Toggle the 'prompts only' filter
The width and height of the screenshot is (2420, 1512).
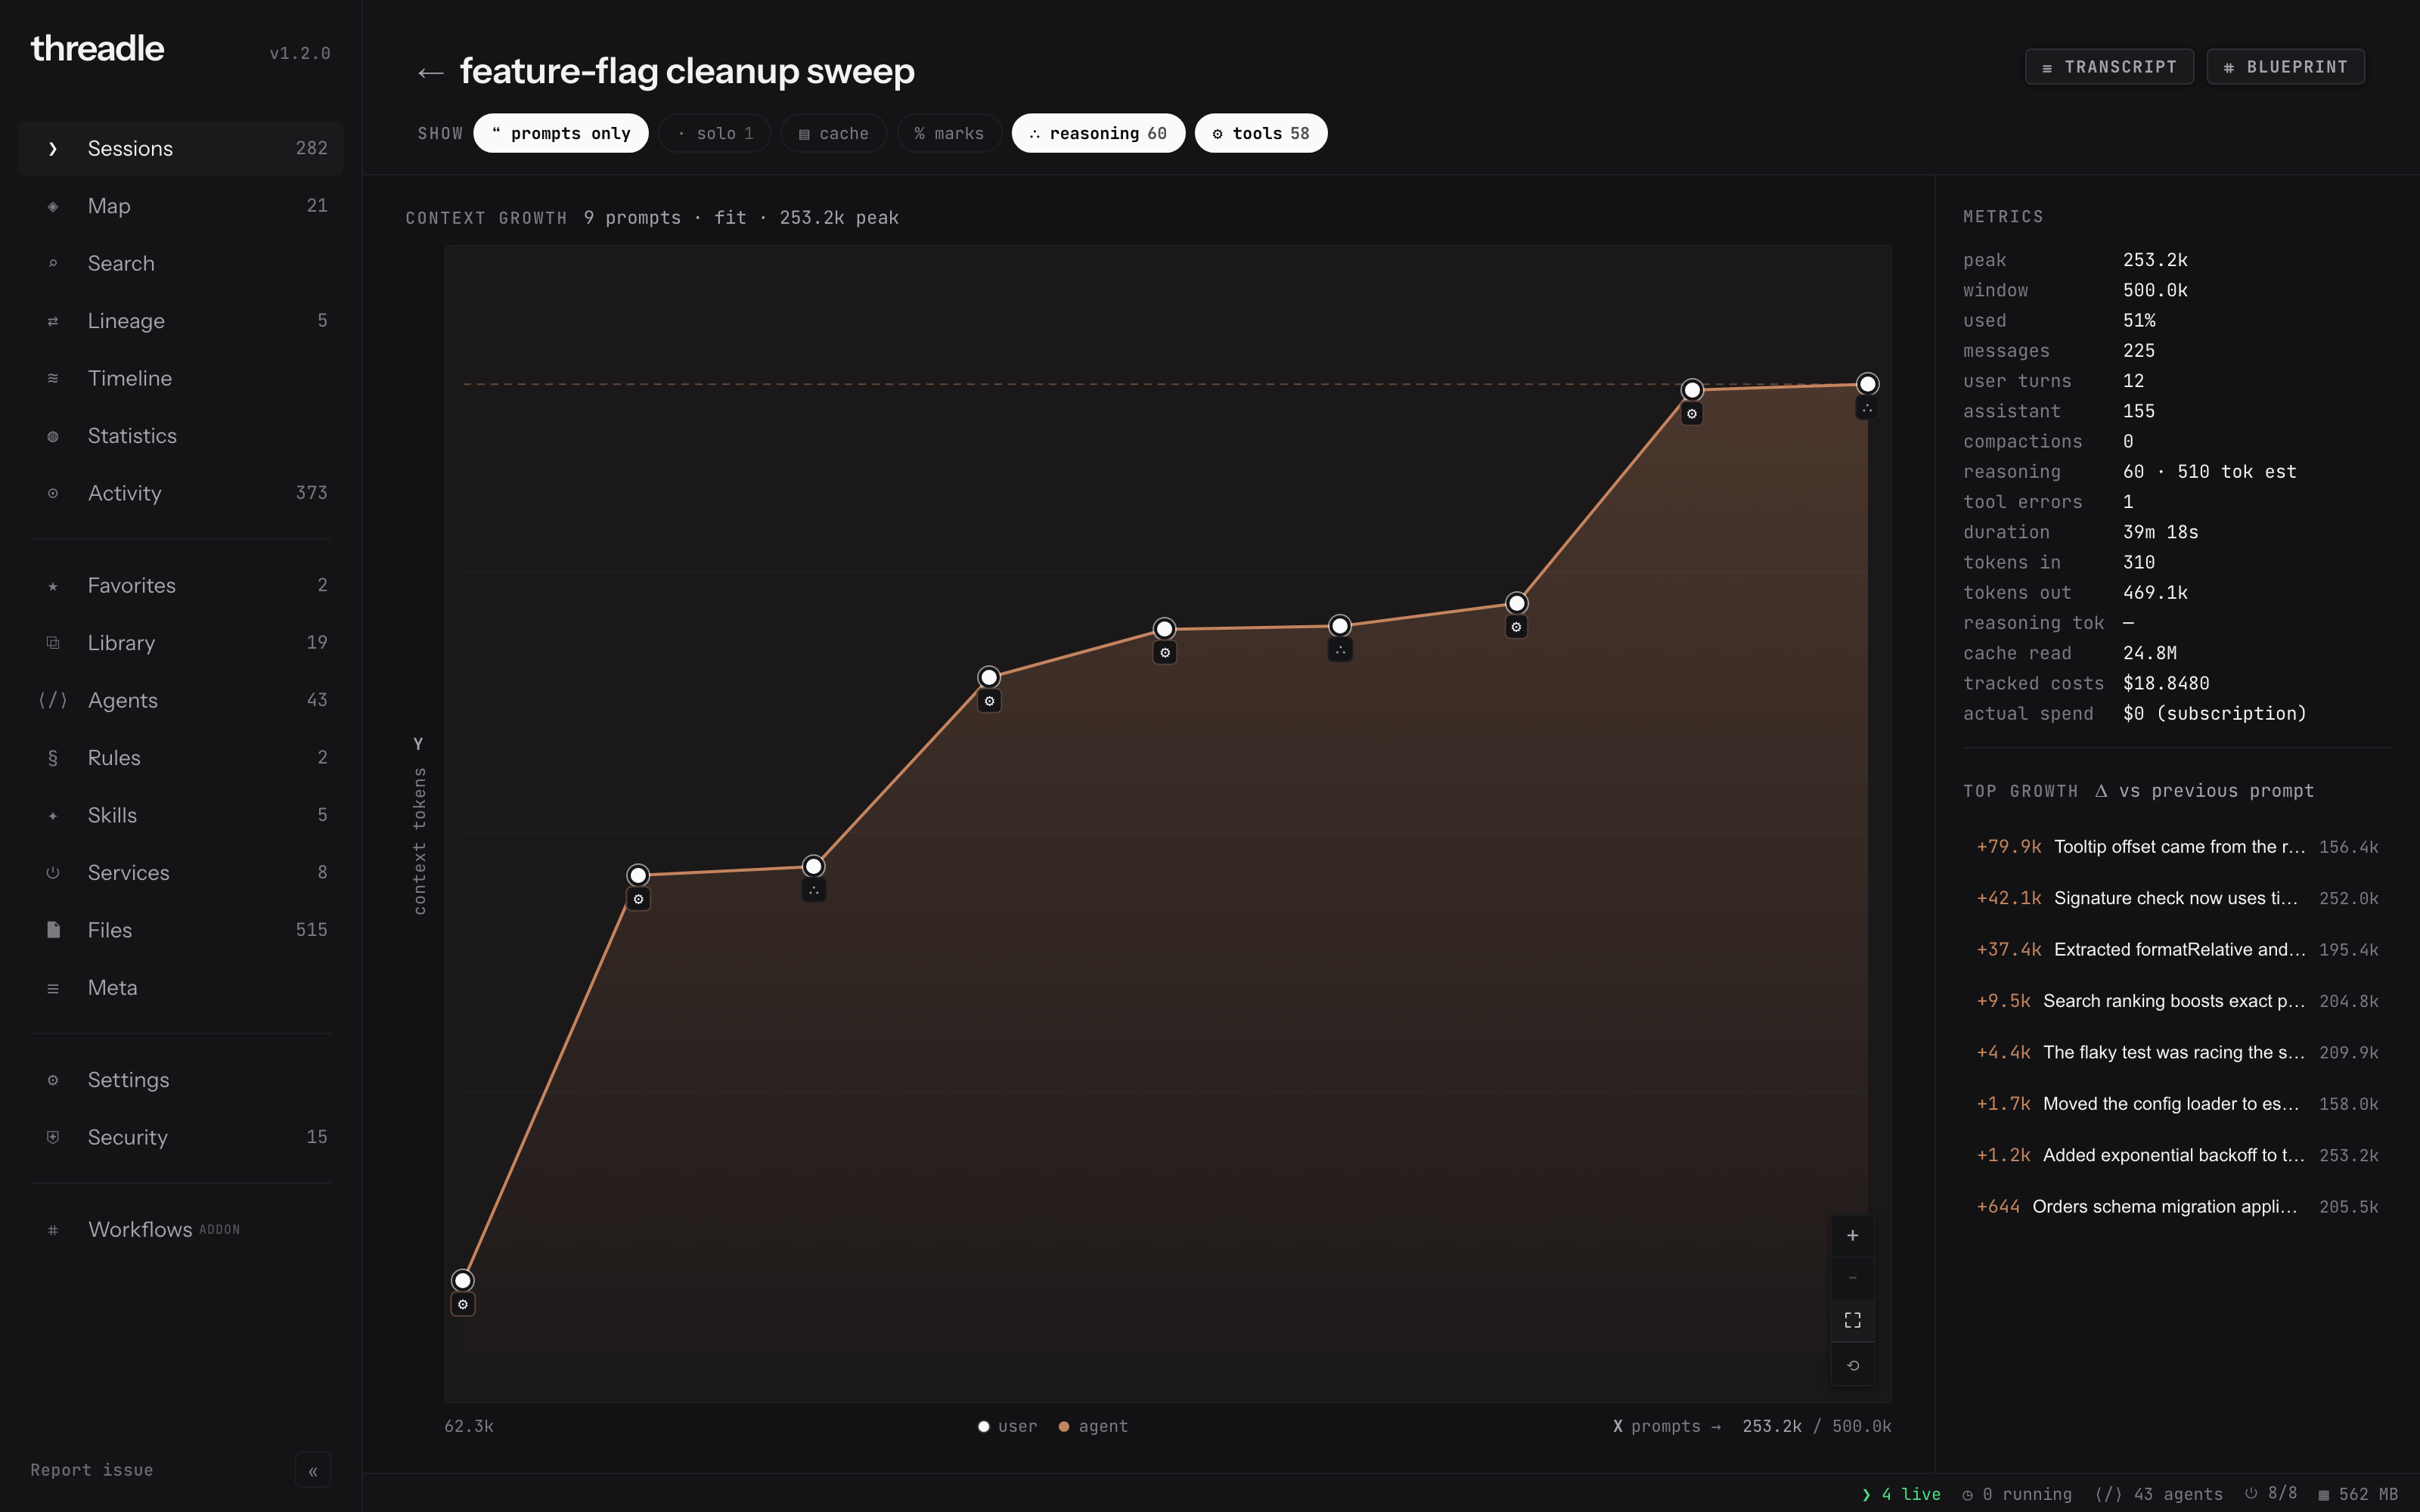coord(561,133)
